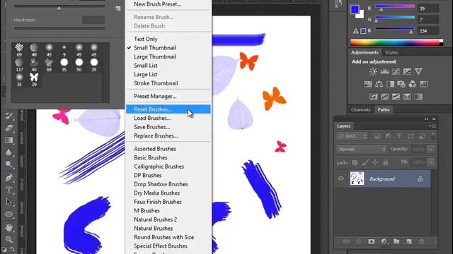
Task: Adjust the R color slider
Action: coord(395,8)
